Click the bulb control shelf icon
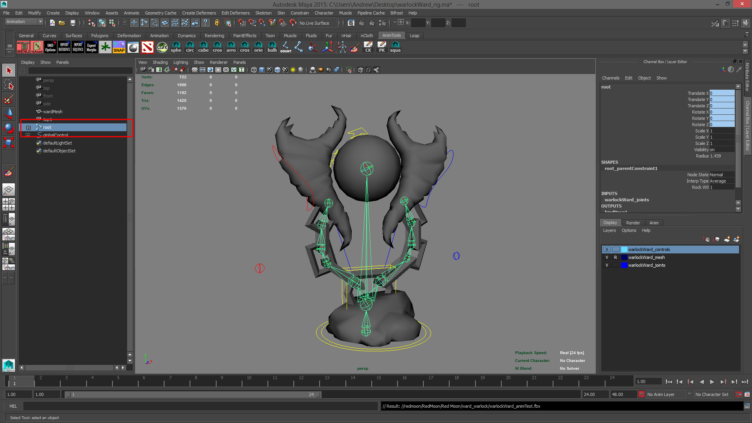 pyautogui.click(x=272, y=47)
